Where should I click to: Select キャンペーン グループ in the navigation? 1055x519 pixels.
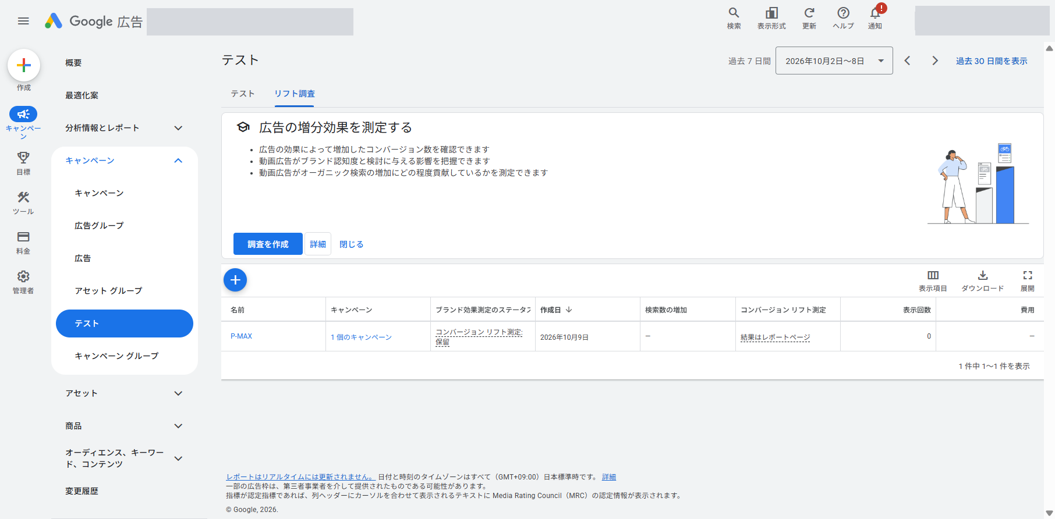[x=116, y=356]
